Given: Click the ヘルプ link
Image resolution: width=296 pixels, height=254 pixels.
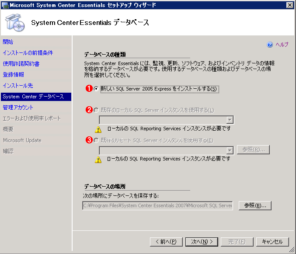Looking at the screenshot, I should coord(282,45).
